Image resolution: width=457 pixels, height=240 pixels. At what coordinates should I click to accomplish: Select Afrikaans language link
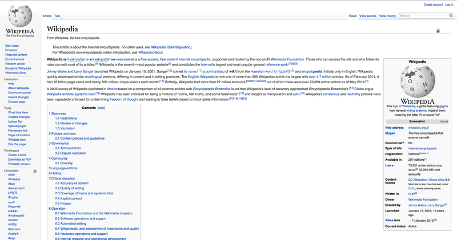click(14, 180)
